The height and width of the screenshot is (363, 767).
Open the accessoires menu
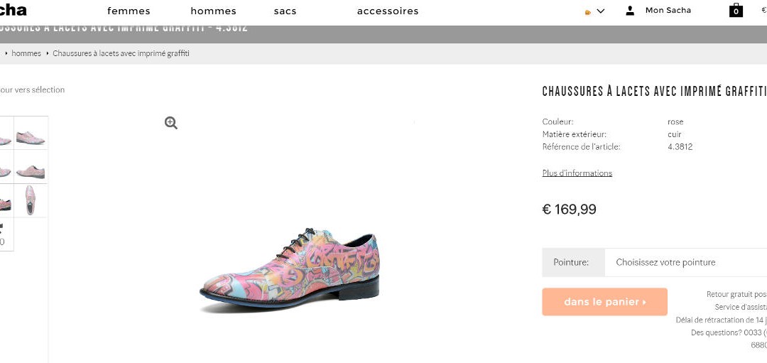pos(387,11)
